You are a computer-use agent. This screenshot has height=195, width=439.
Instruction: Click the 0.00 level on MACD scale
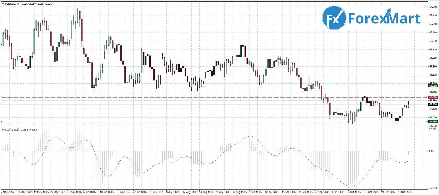tap(431, 151)
